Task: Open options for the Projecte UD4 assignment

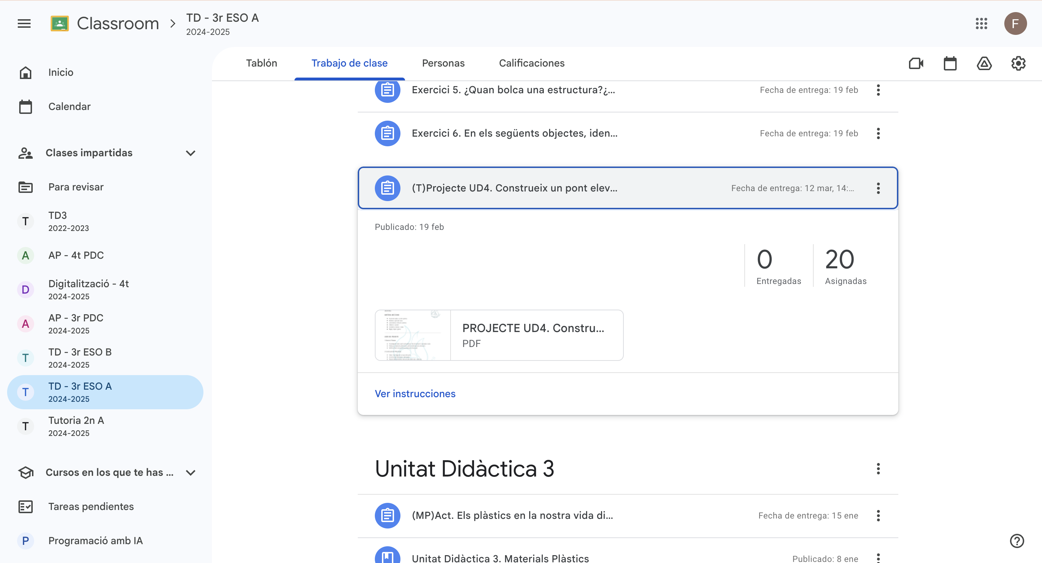Action: coord(878,188)
